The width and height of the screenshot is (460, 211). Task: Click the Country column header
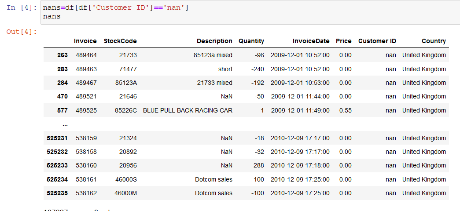pyautogui.click(x=434, y=41)
